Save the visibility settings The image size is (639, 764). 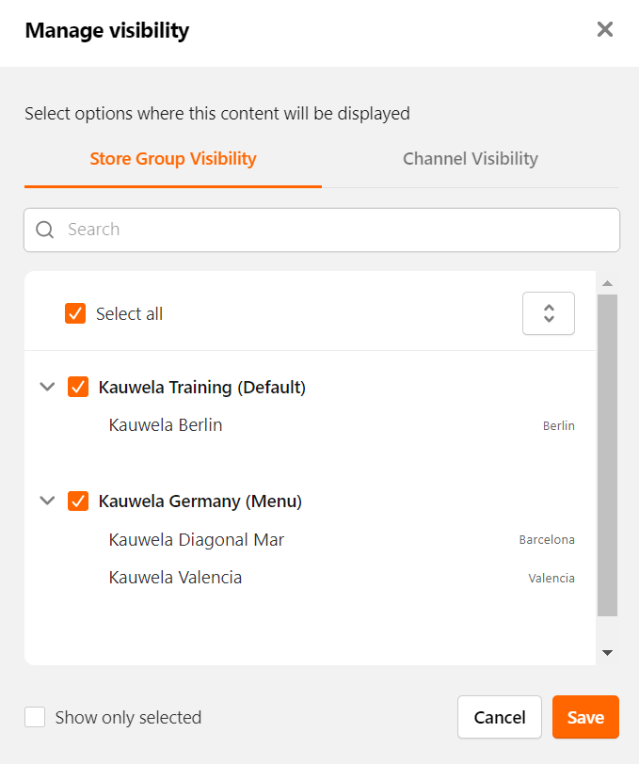pyautogui.click(x=585, y=716)
